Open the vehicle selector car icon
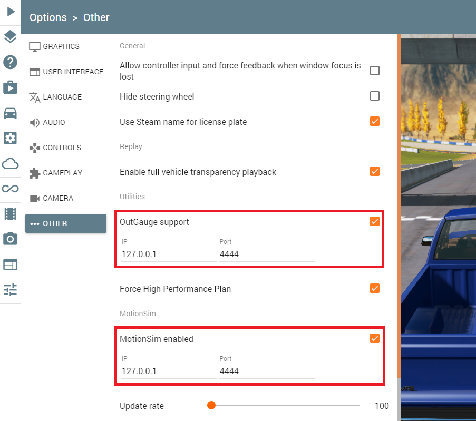This screenshot has width=476, height=421. [11, 113]
